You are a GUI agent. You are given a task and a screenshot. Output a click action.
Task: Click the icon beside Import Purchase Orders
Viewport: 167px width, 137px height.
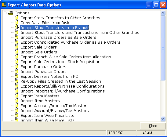point(16,71)
